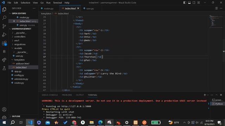
Task: Open the Terminal menu
Action: (57, 2)
